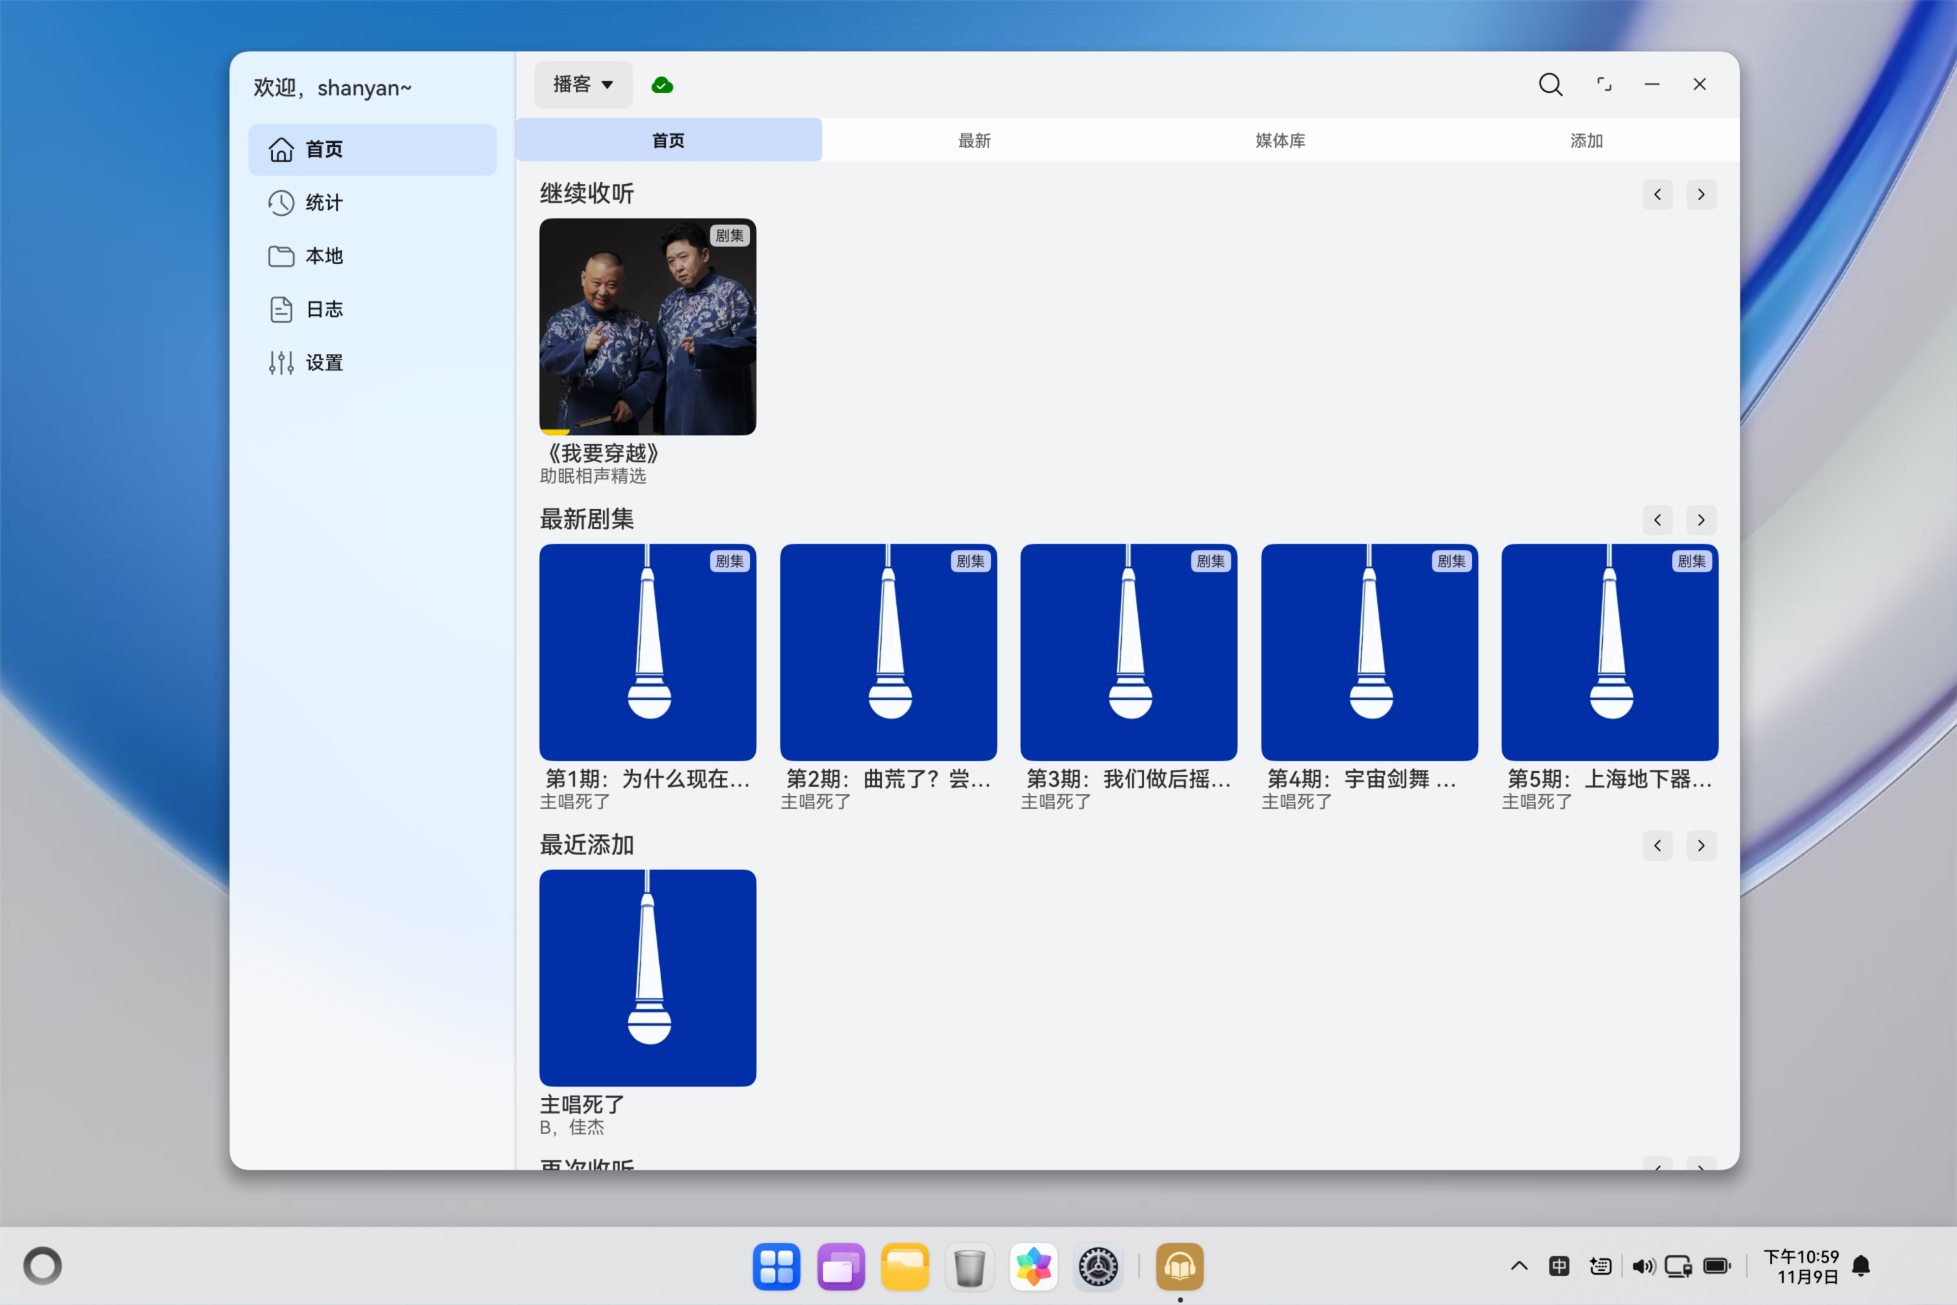
Task: Click the 第1期：为什么现在 episode title
Action: (647, 779)
